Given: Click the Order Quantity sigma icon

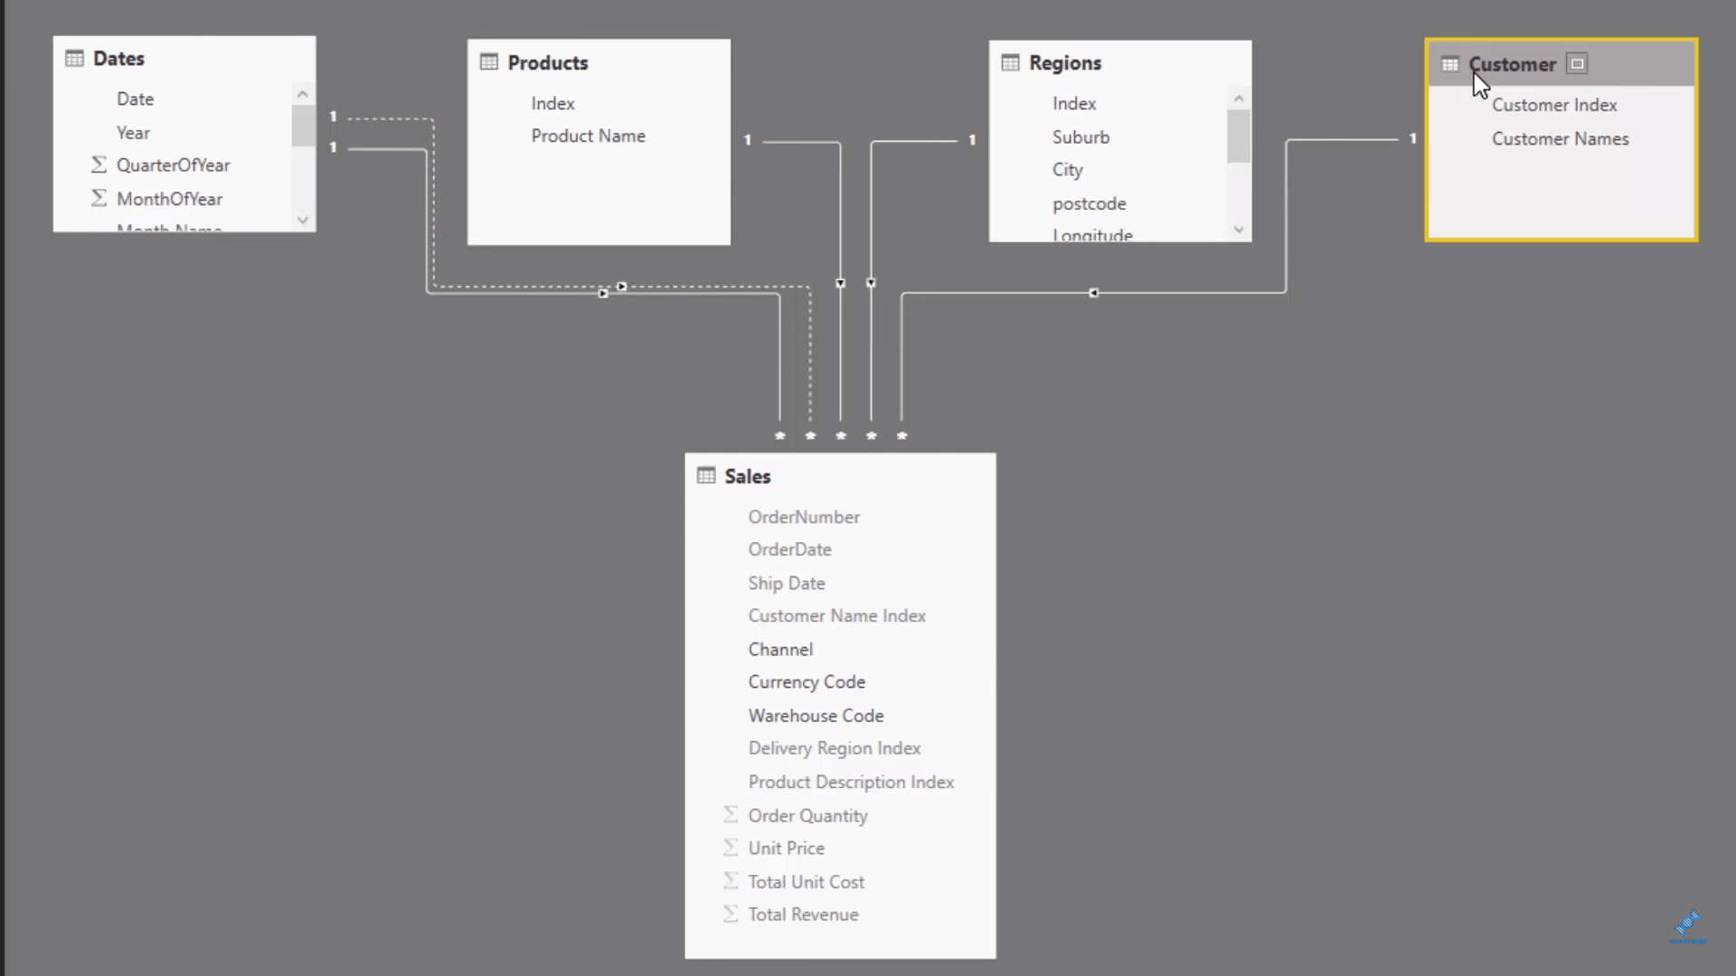Looking at the screenshot, I should coord(729,814).
